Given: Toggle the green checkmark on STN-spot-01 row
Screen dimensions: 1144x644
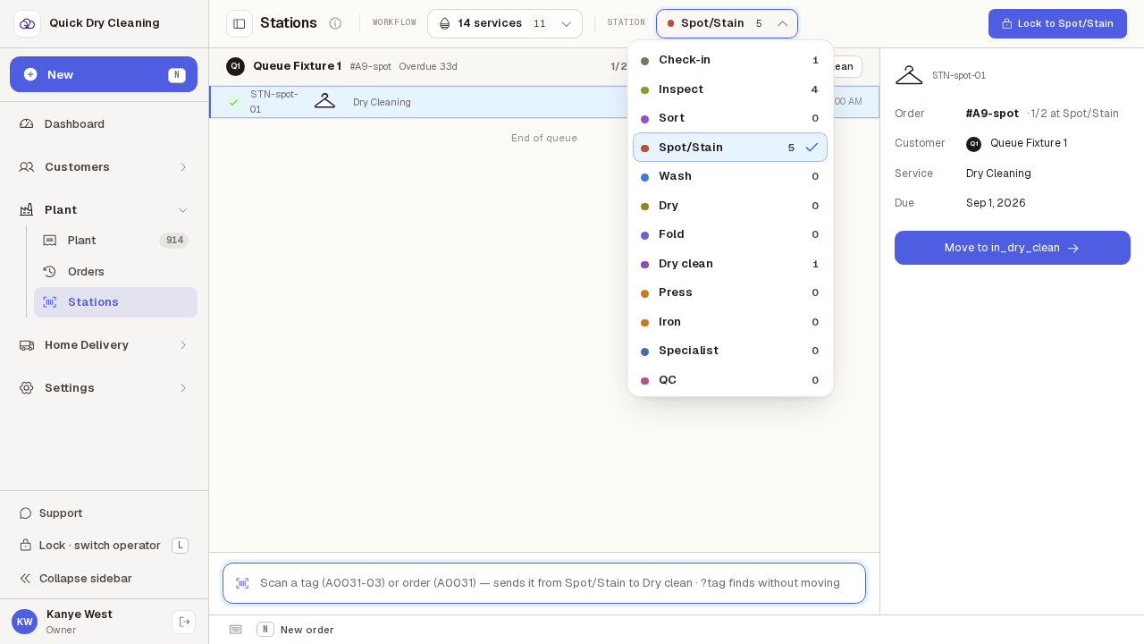Looking at the screenshot, I should coord(233,102).
